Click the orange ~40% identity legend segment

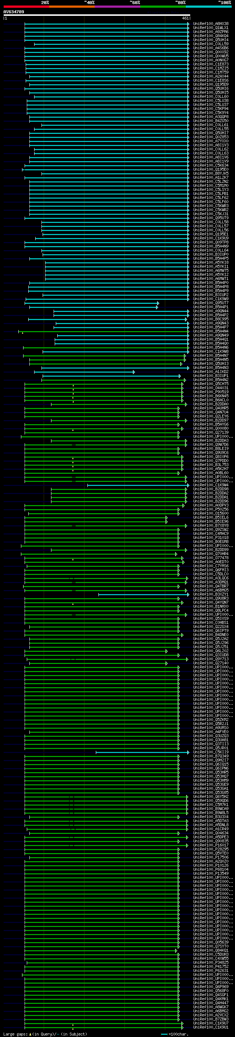pos(72,7)
